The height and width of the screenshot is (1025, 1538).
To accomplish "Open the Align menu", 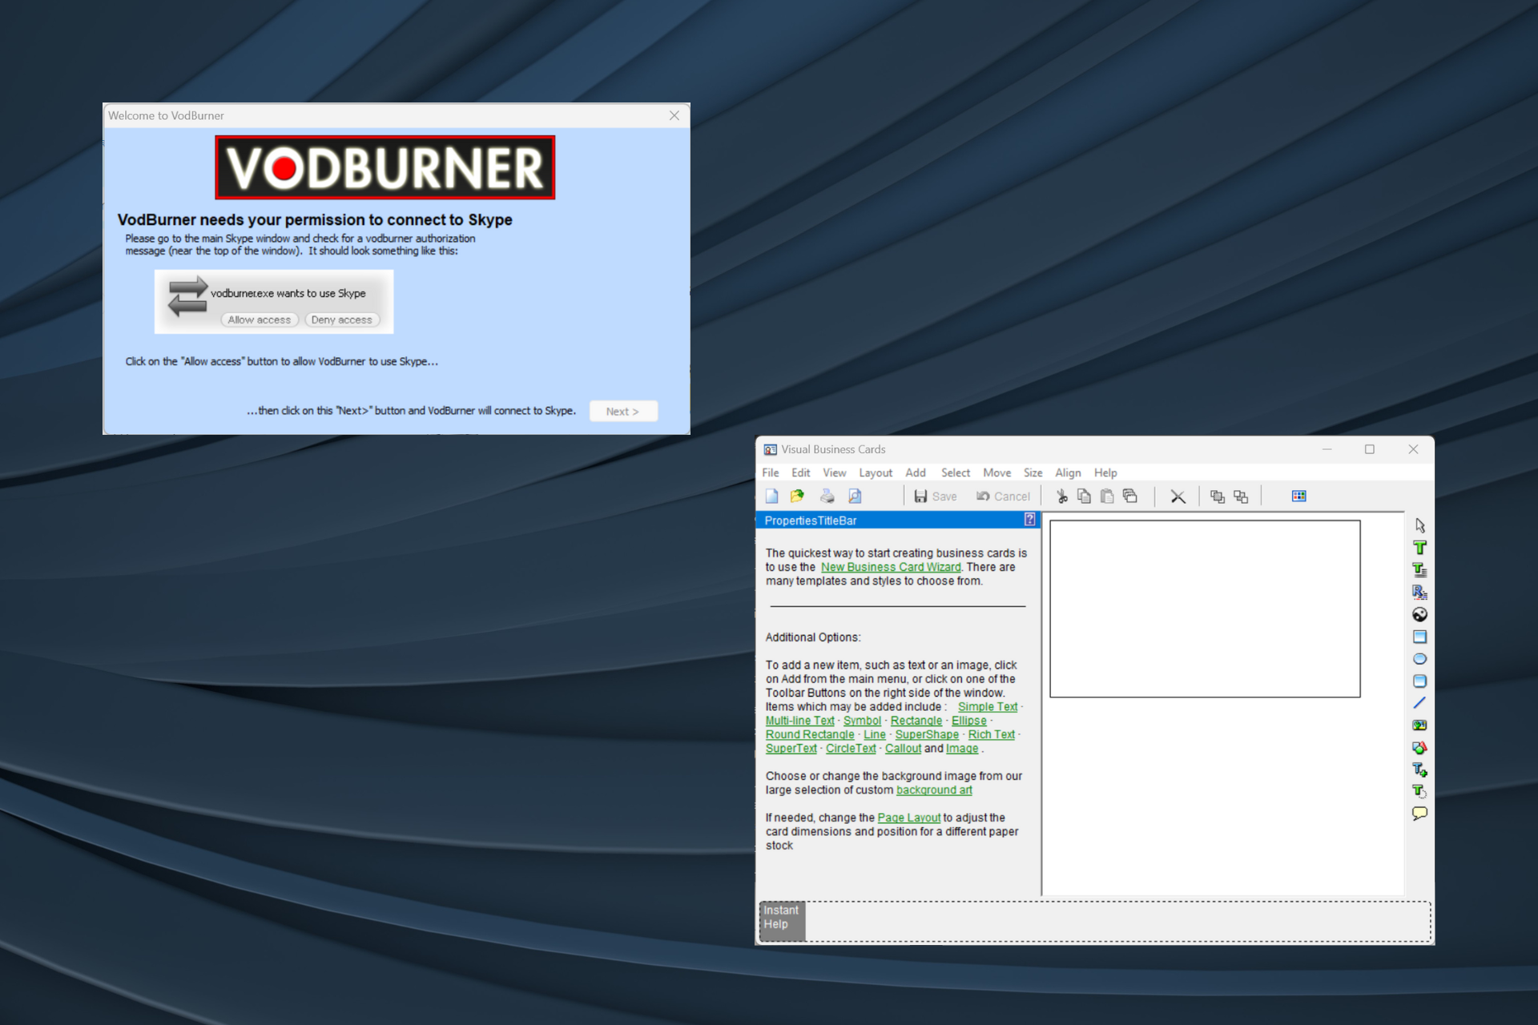I will [x=1067, y=473].
